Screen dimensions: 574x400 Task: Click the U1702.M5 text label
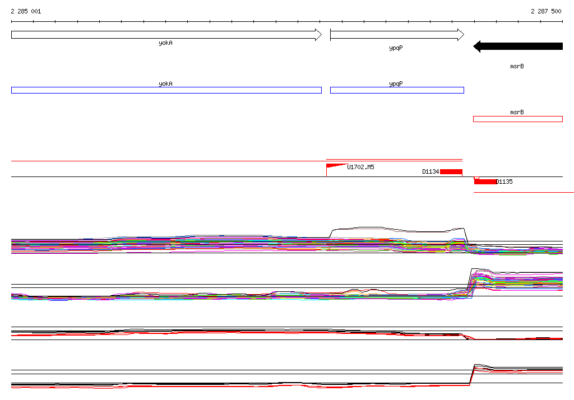[360, 167]
